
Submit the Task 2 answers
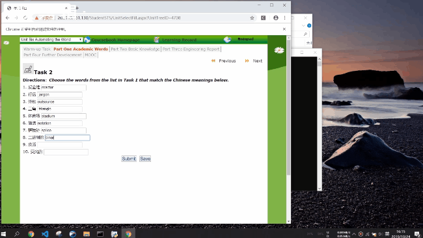[x=129, y=159]
